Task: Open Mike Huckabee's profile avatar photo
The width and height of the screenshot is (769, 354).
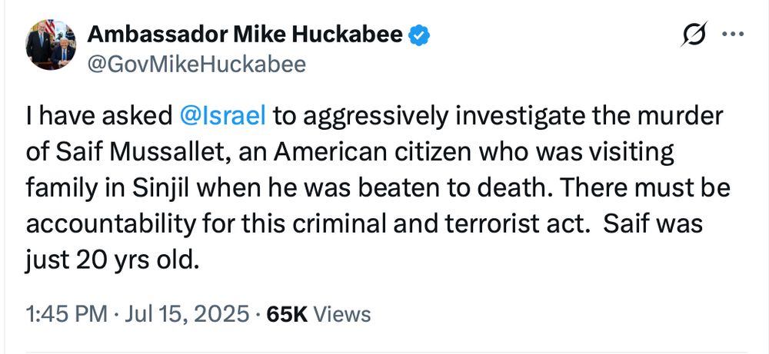Action: click(x=51, y=45)
